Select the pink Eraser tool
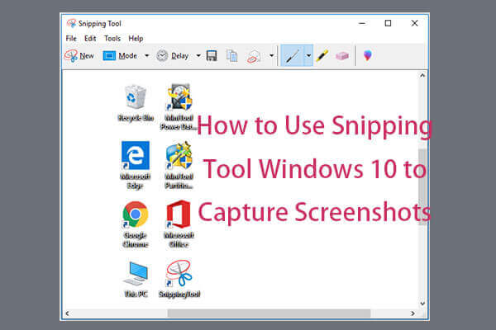The width and height of the screenshot is (496, 330). coord(342,56)
